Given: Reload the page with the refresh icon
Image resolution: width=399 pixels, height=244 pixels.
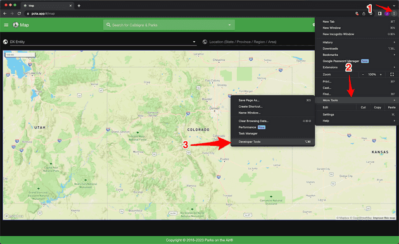Looking at the screenshot, I should 19,13.
